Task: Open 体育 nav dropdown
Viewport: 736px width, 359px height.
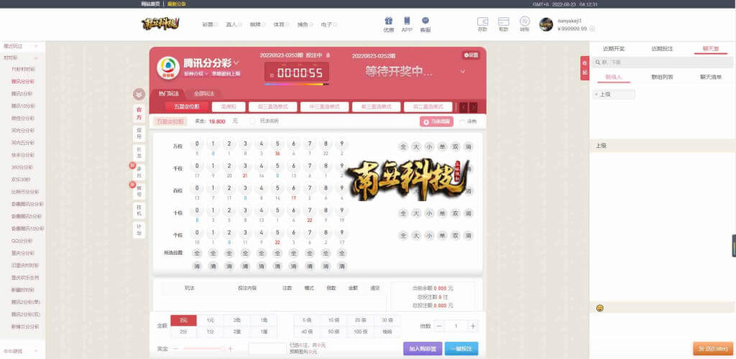Action: [x=281, y=24]
